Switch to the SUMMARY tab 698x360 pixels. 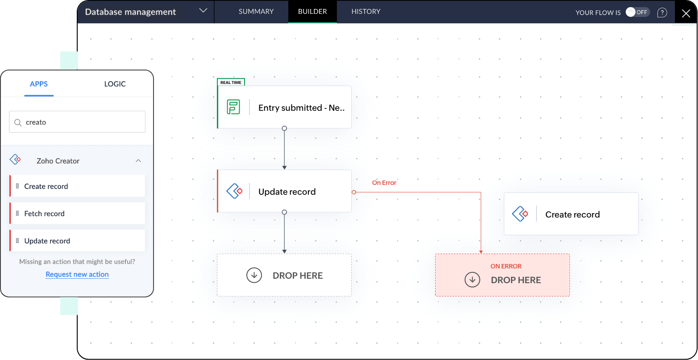(x=256, y=12)
